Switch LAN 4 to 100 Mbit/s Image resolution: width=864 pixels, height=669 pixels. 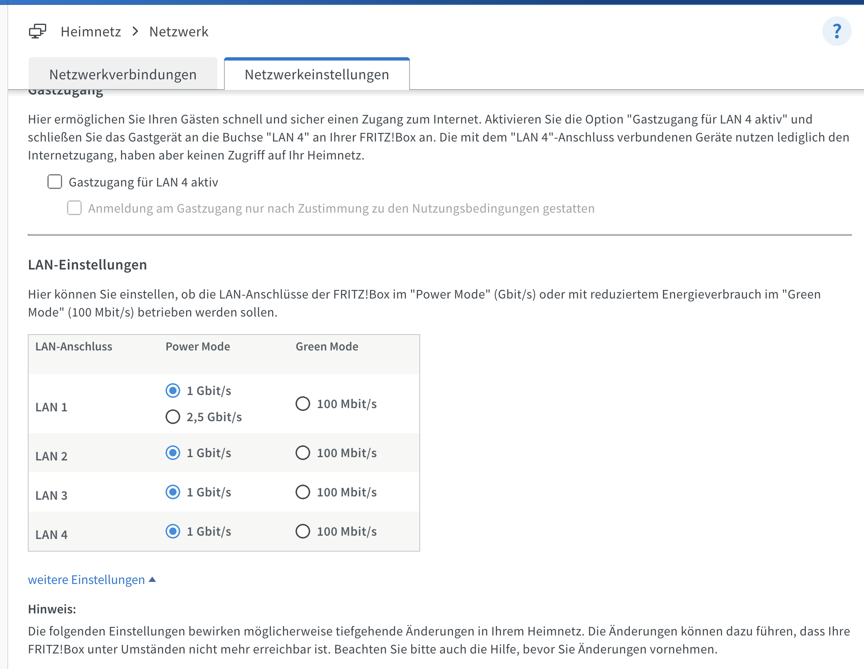303,531
